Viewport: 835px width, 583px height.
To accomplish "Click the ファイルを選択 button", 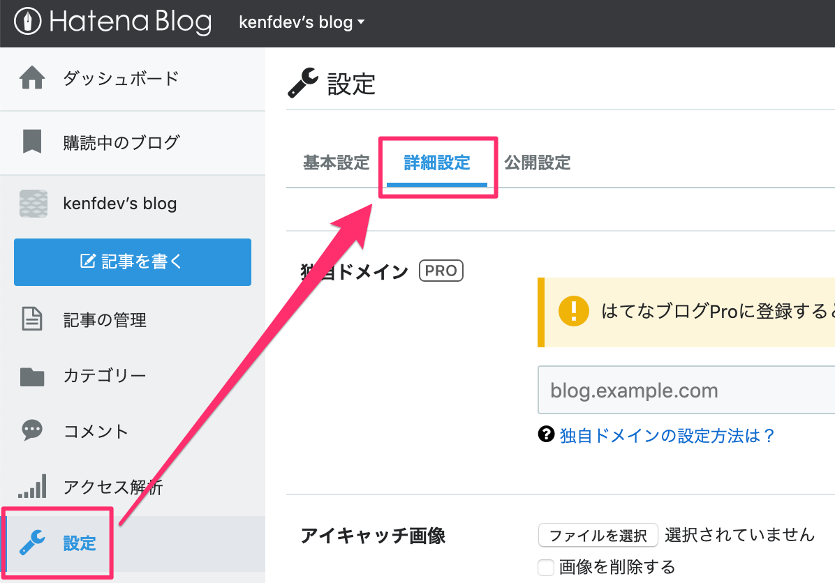I will (x=598, y=535).
